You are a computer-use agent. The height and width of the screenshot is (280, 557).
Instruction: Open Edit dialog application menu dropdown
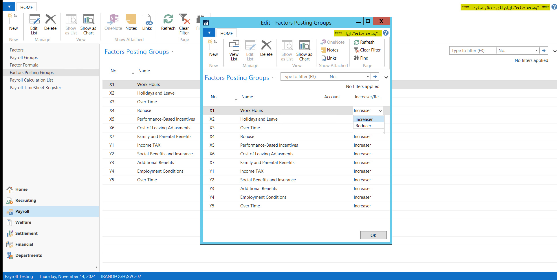coord(209,33)
